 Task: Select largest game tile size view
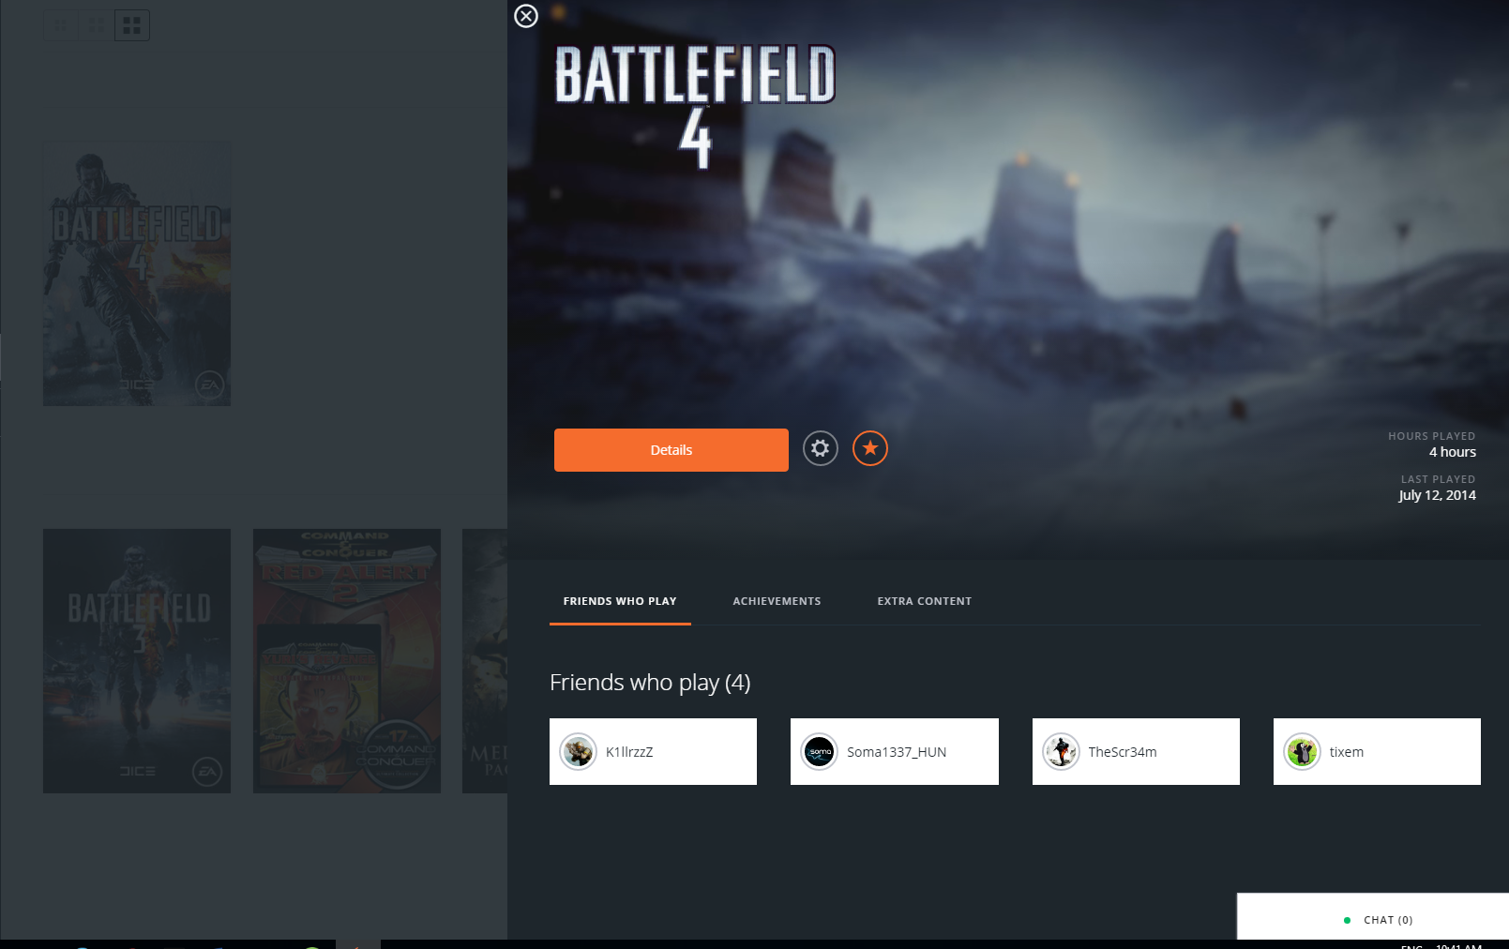click(132, 25)
